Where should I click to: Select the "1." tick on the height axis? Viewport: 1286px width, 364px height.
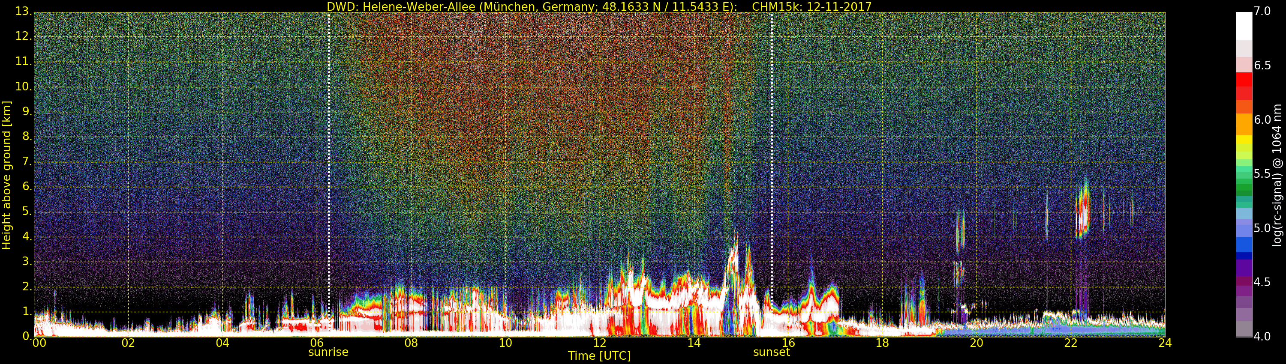pyautogui.click(x=27, y=312)
